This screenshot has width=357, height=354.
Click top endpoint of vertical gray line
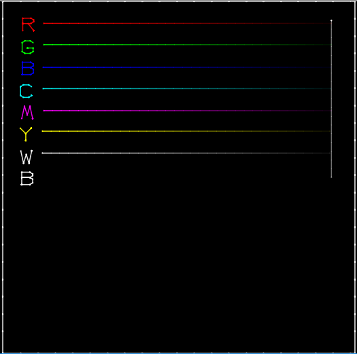click(331, 20)
